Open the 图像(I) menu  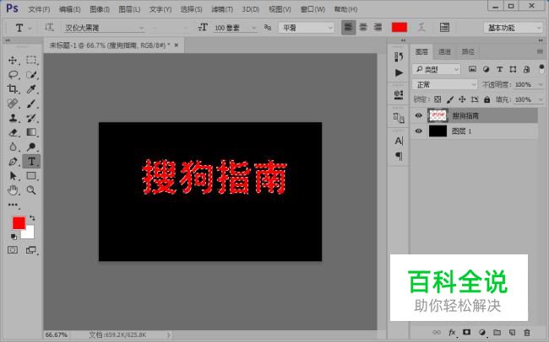click(100, 9)
